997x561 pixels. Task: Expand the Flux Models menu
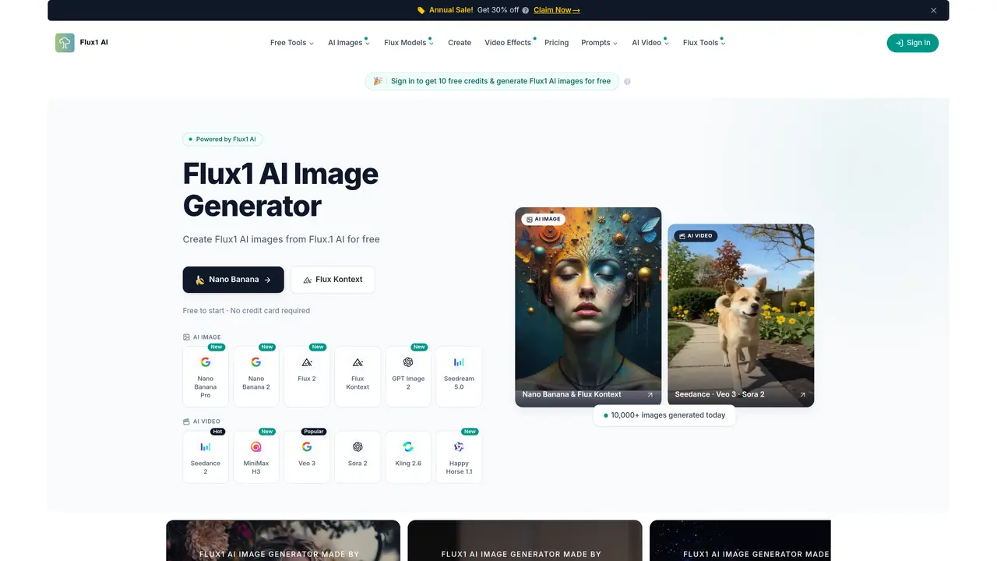pos(409,43)
